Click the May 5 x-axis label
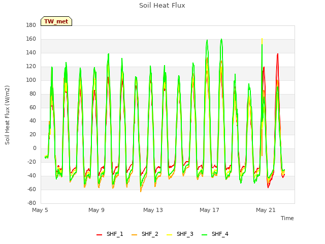 tap(40, 210)
